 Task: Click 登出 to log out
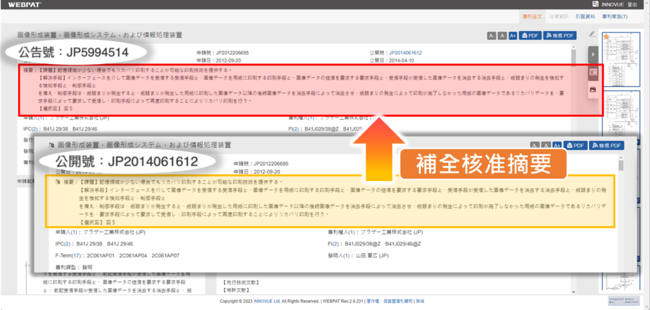632,4
